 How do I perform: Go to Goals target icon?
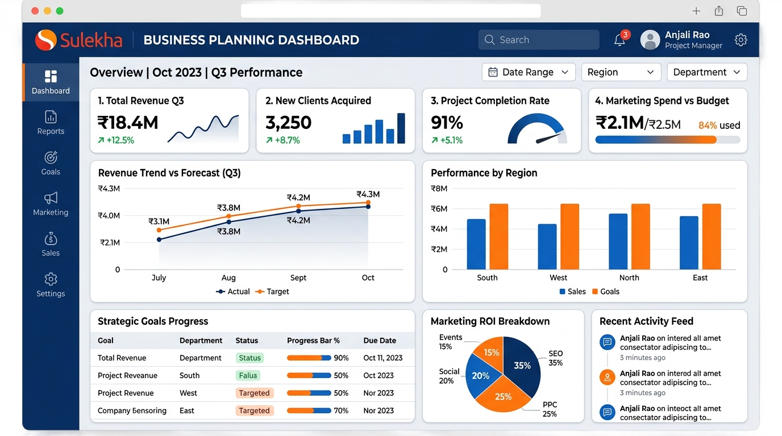51,158
